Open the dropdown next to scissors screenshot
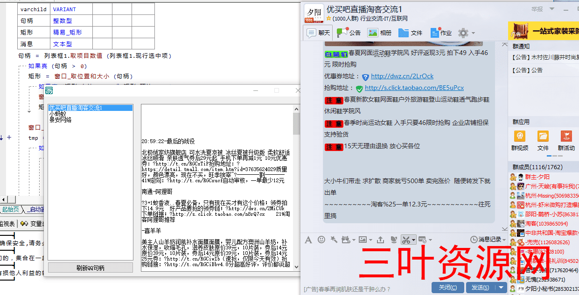579x295 pixels. point(413,240)
